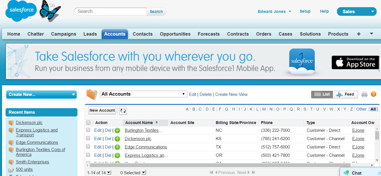Click the icon beside 500 units recent item

pyautogui.click(x=11, y=170)
